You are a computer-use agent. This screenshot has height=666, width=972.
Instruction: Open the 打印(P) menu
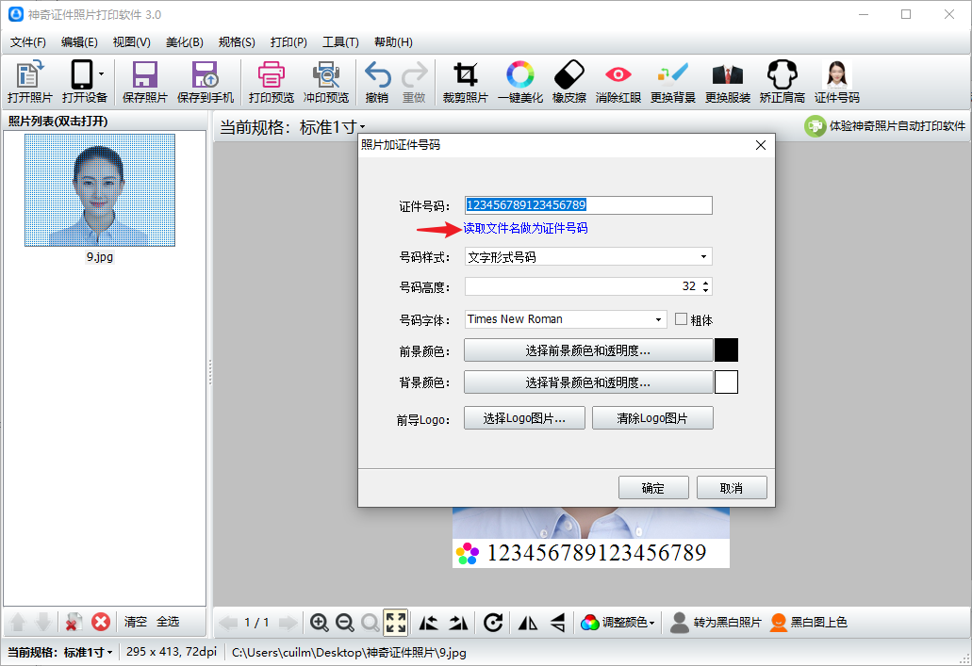(288, 42)
